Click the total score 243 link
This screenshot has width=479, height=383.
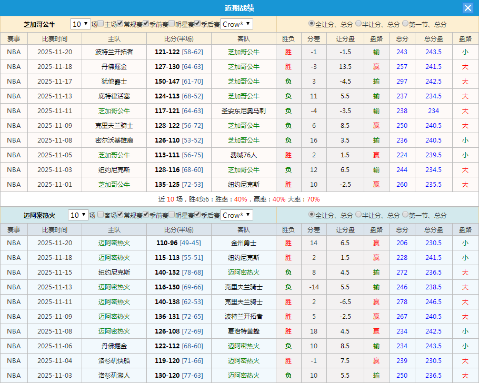[x=402, y=52]
